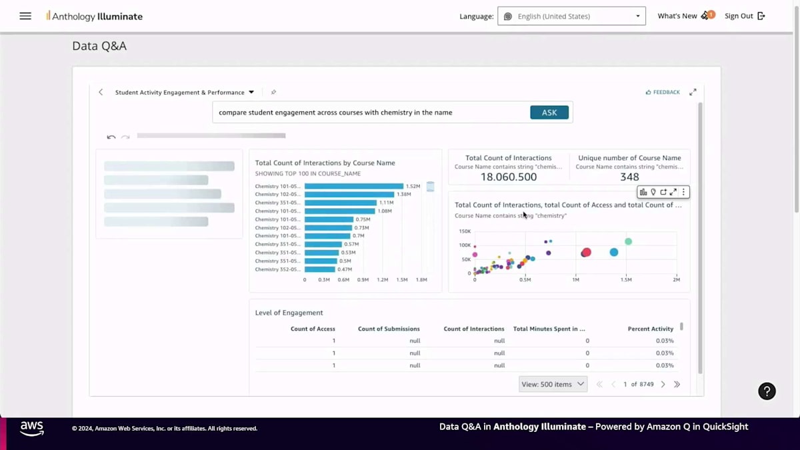Image resolution: width=800 pixels, height=450 pixels.
Task: Go to first table page
Action: pos(599,385)
